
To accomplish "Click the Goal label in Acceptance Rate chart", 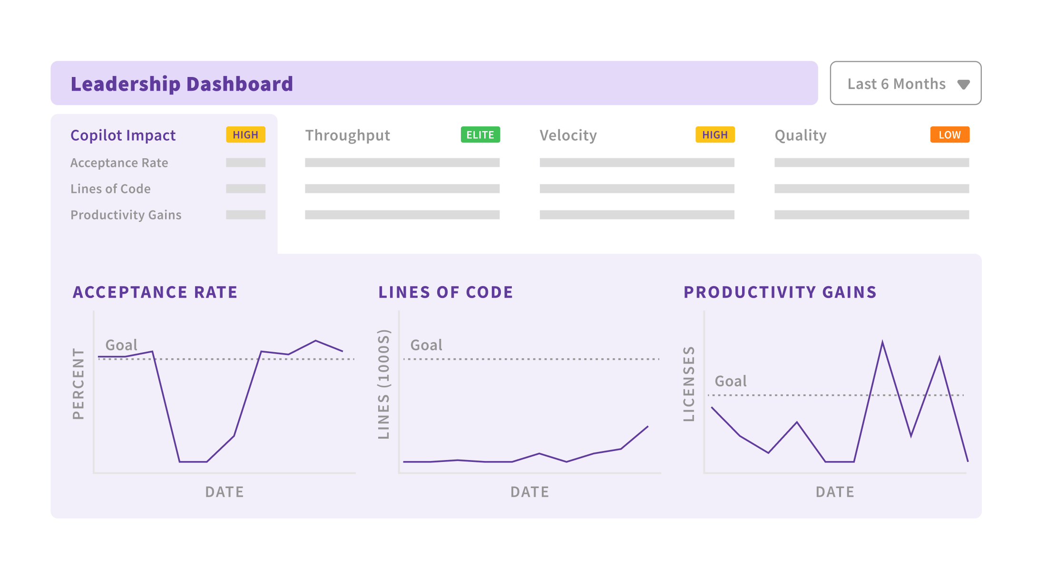I will [x=121, y=345].
